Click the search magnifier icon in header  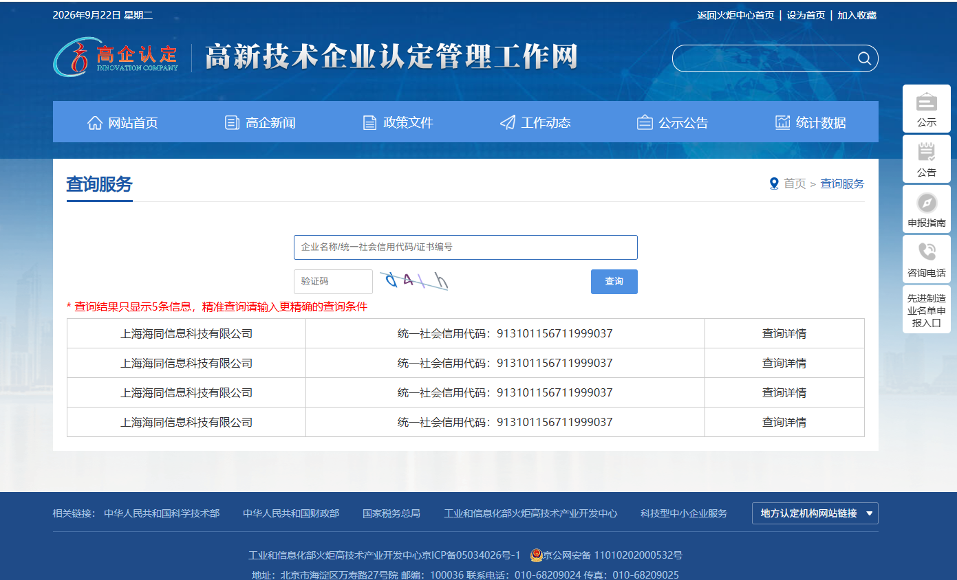coord(864,58)
